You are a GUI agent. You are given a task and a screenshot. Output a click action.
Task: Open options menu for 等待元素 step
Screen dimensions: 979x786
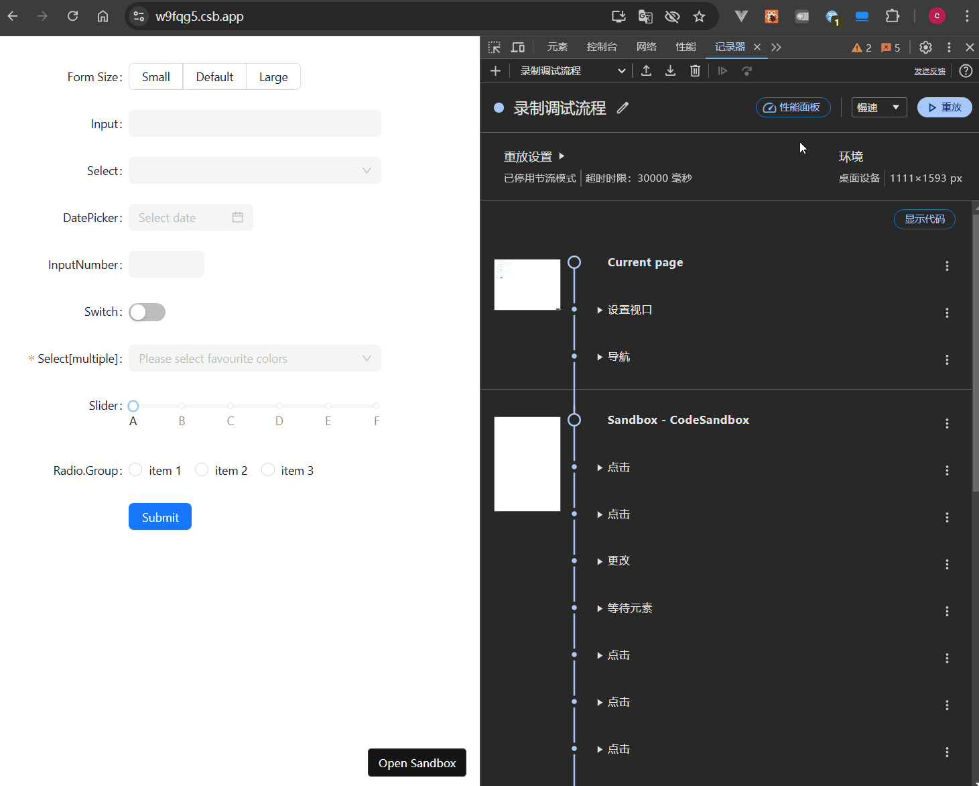point(947,612)
